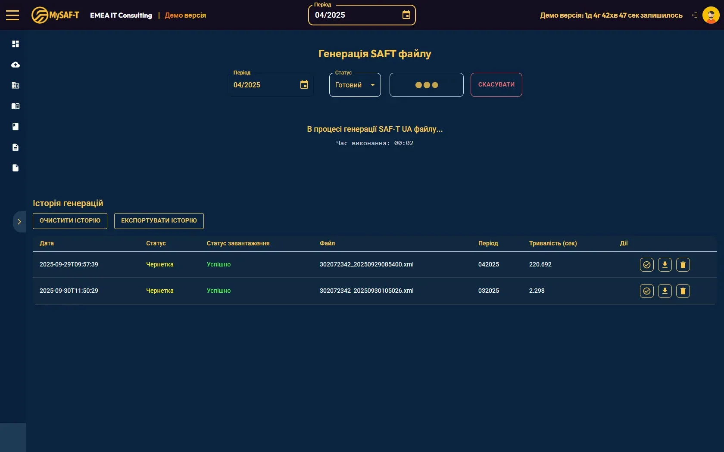The image size is (724, 452).
Task: Open the open-book sidebar icon
Action: [16, 106]
